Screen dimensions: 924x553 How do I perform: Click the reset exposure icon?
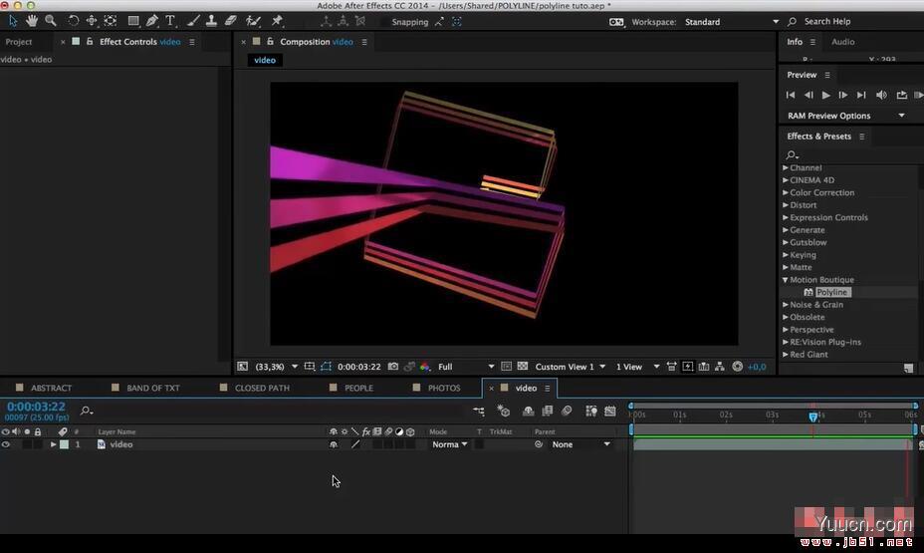point(737,367)
